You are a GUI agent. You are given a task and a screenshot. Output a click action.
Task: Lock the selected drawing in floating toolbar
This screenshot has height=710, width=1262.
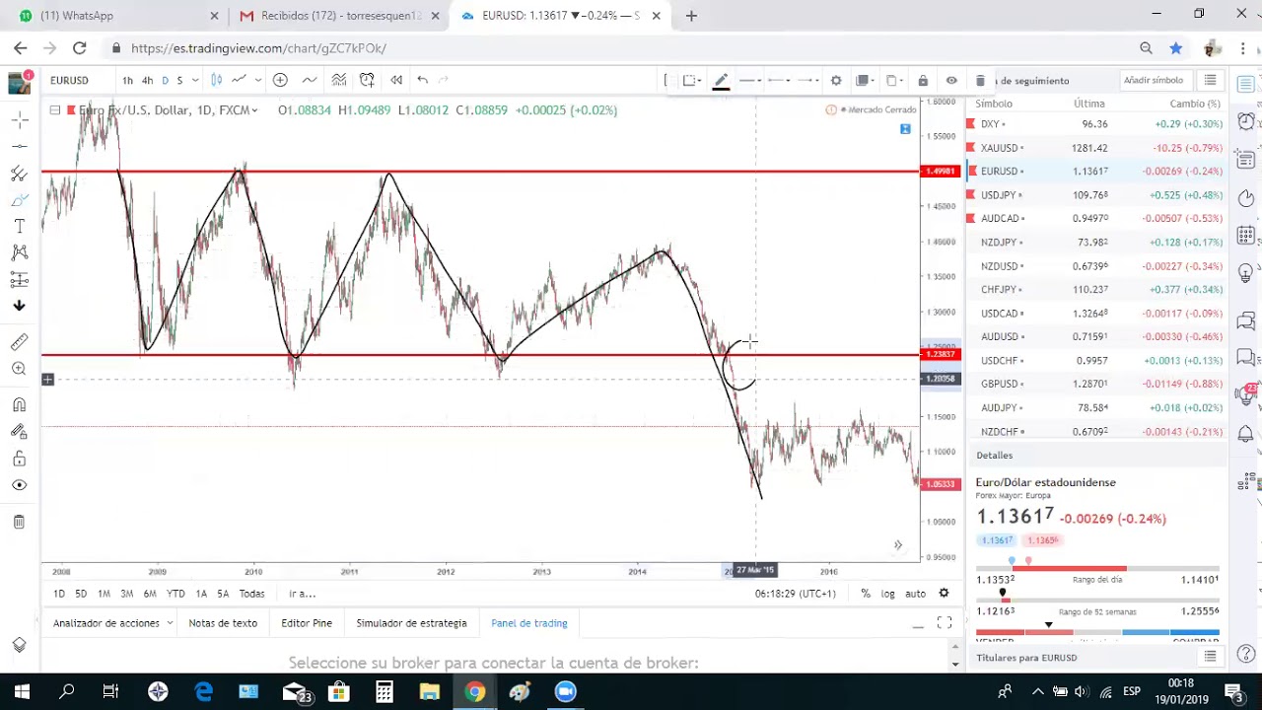[x=923, y=81]
